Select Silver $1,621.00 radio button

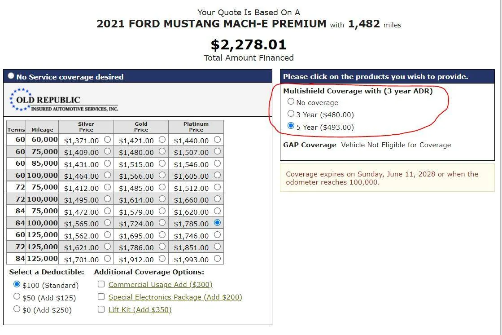108,246
